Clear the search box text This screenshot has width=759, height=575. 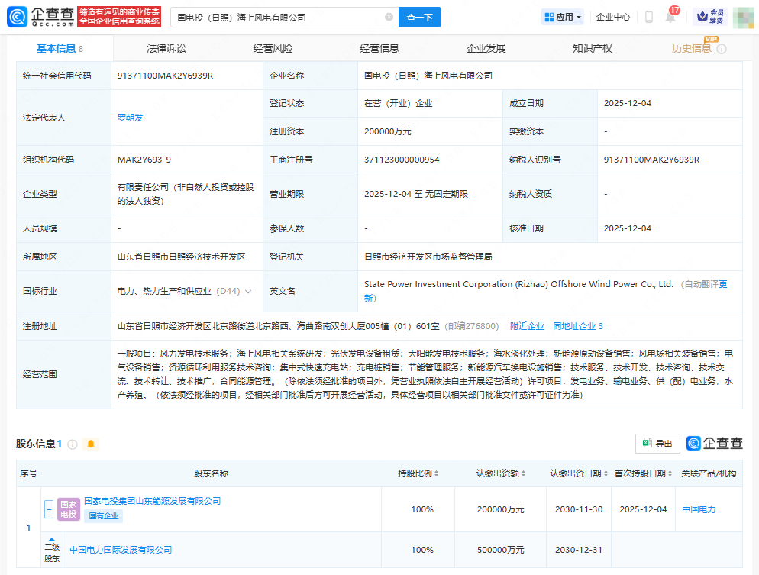tap(389, 17)
